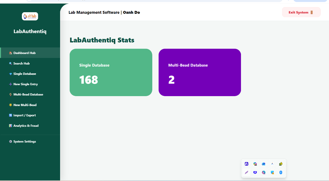329x181 pixels.
Task: Click the gear icon for System Settings
Action: (x=11, y=141)
